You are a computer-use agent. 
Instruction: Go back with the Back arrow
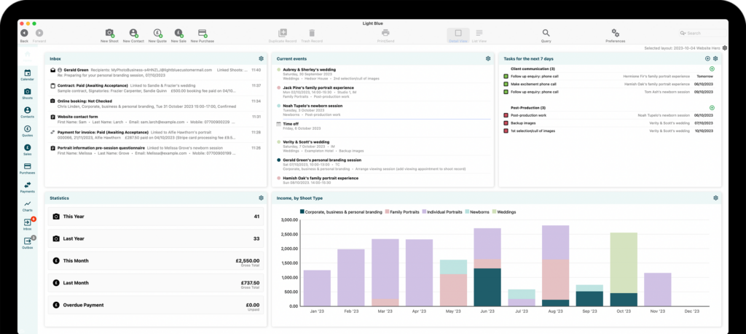pyautogui.click(x=24, y=33)
